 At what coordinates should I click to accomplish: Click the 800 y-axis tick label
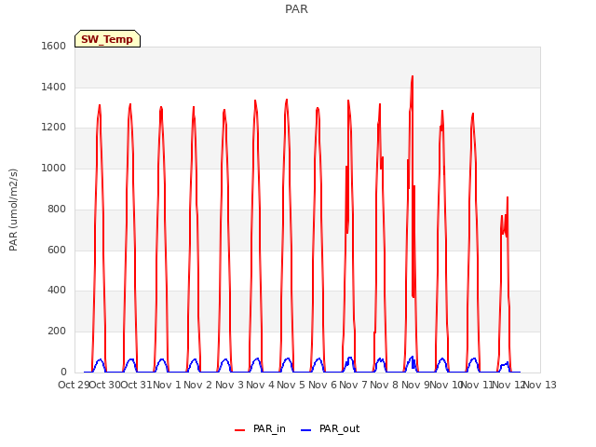tap(57, 209)
